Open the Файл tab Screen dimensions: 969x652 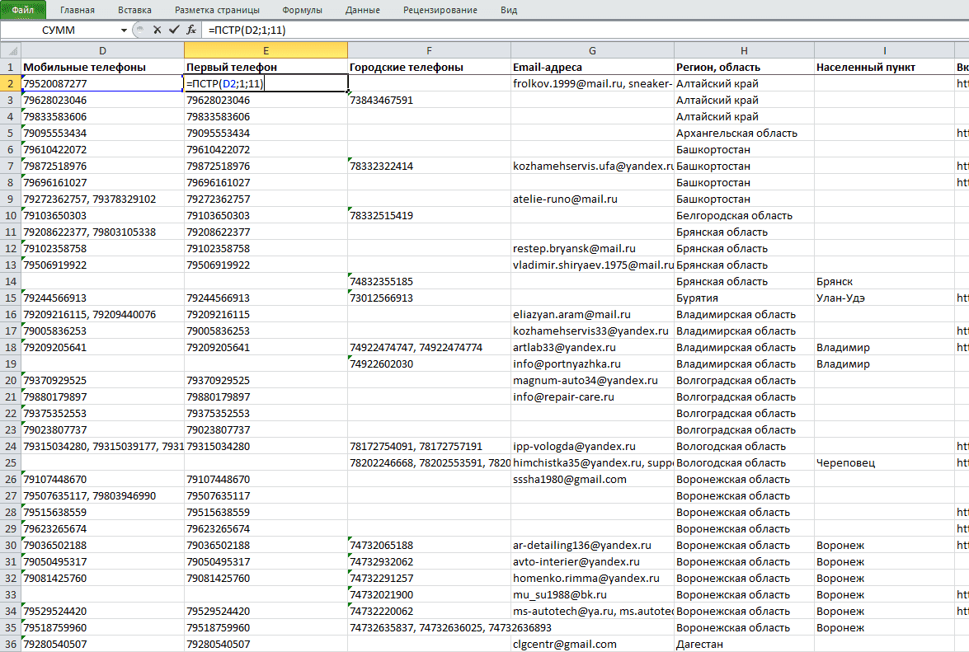coord(23,10)
